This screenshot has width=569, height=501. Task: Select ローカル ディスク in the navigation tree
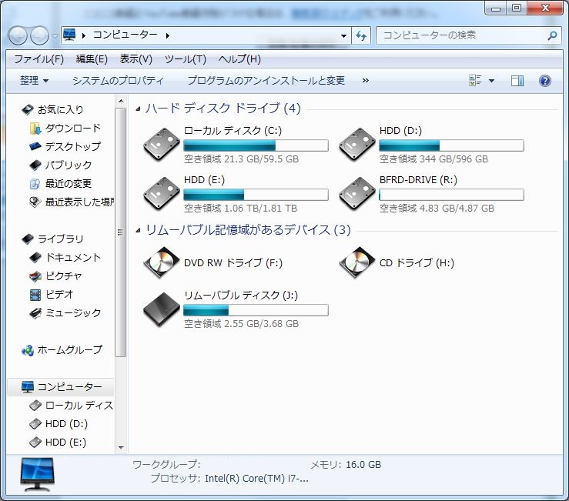pyautogui.click(x=79, y=406)
